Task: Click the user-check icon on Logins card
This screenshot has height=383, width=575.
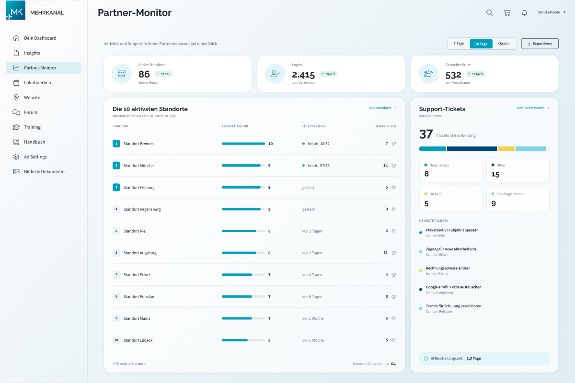Action: click(275, 74)
